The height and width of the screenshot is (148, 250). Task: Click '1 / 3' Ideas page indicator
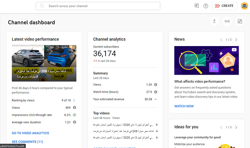(x=229, y=127)
